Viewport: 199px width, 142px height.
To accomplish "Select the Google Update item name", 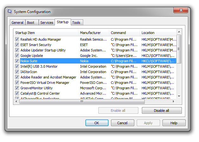I will 32,56.
